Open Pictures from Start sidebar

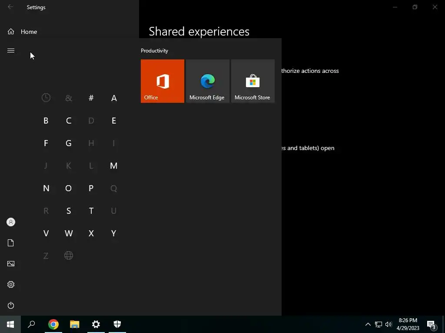tap(11, 264)
